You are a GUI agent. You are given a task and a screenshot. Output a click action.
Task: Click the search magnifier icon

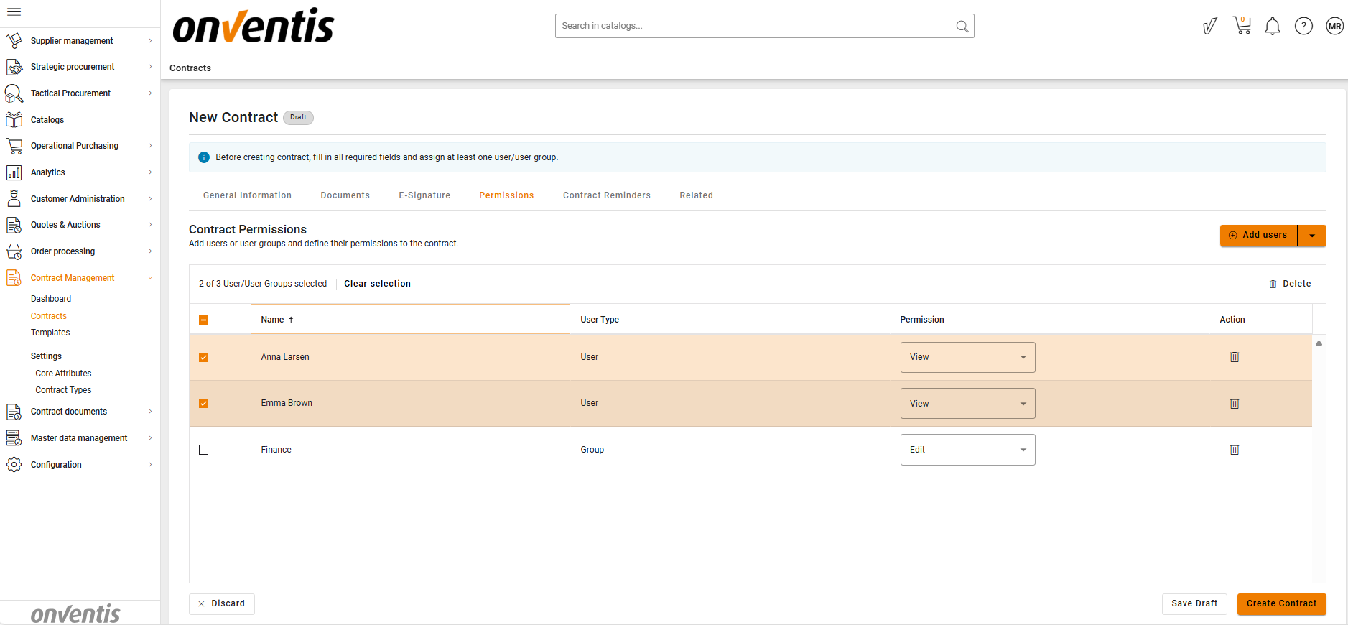tap(962, 27)
